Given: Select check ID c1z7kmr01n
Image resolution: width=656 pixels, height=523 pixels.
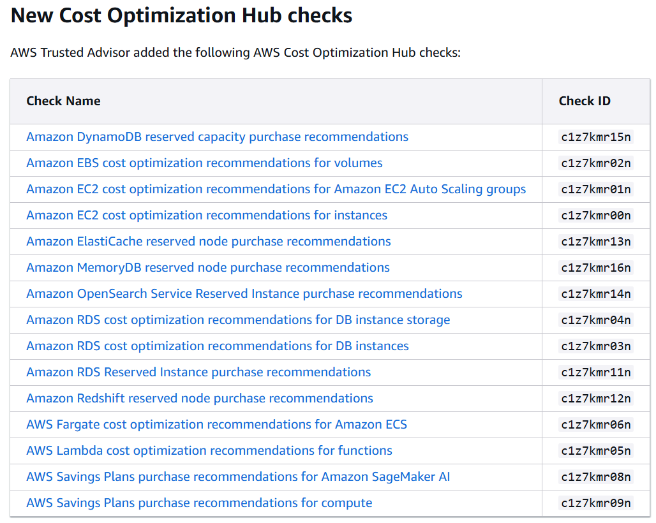Looking at the screenshot, I should [x=596, y=189].
